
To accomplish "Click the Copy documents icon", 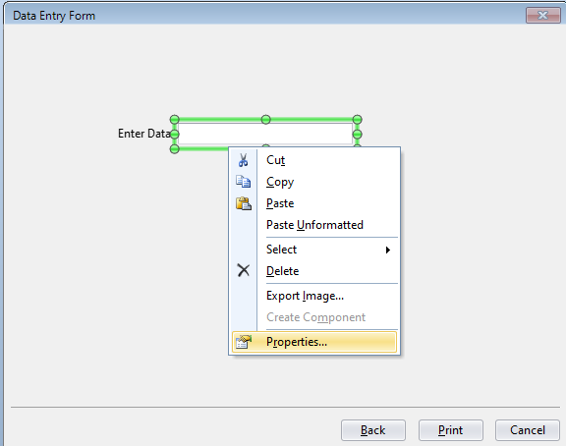I will point(243,182).
